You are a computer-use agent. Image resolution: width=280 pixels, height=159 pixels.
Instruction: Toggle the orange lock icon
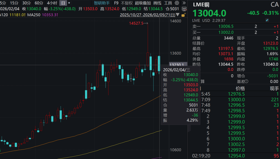[x=184, y=15]
